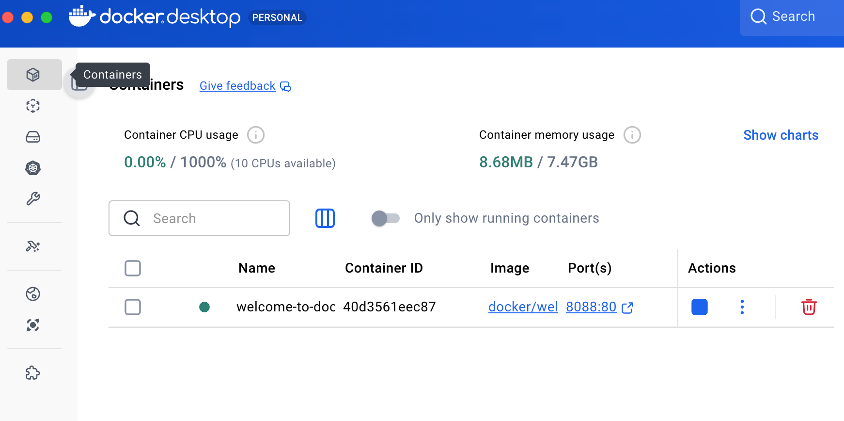The width and height of the screenshot is (844, 421).
Task: Toggle Only show running containers switch
Action: 386,218
